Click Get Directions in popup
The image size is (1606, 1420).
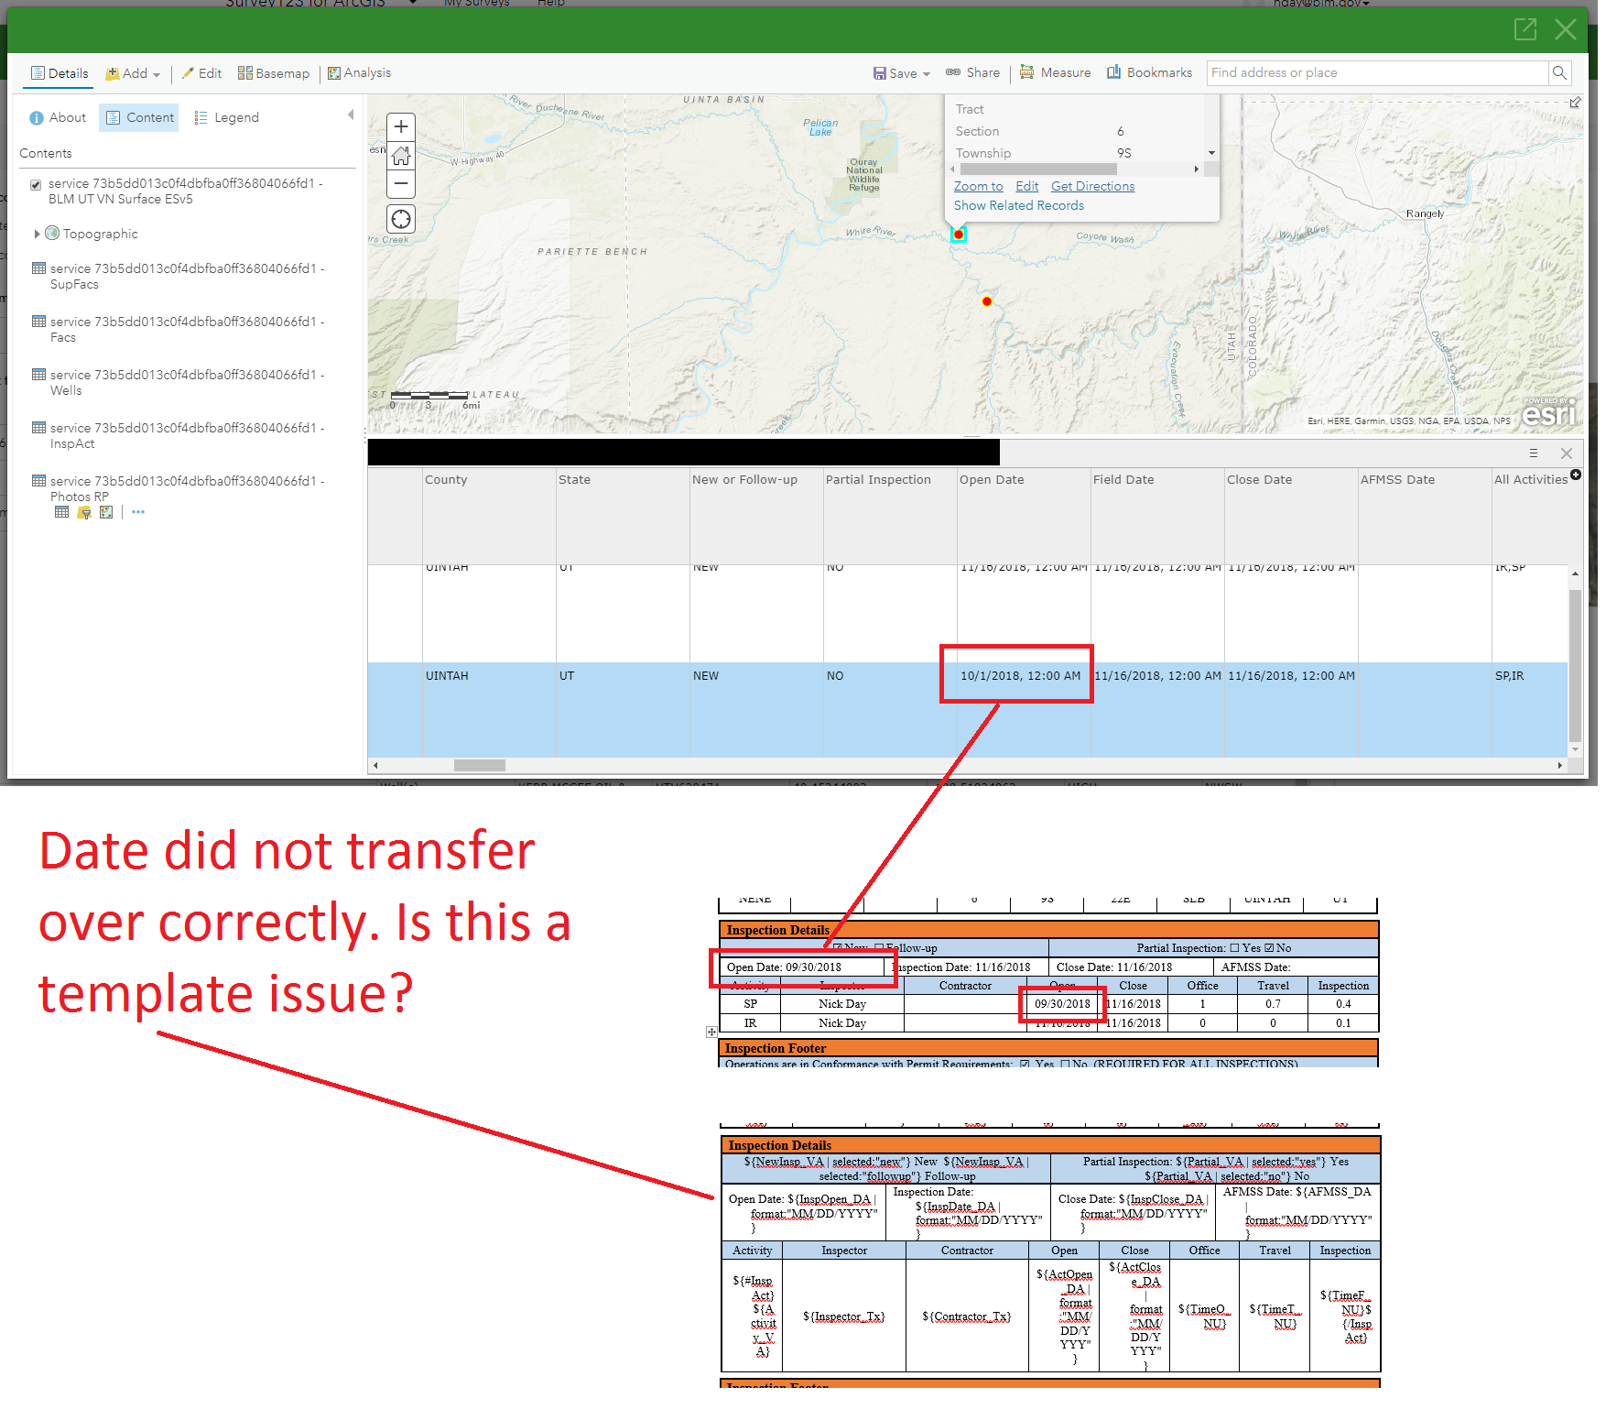1092,186
